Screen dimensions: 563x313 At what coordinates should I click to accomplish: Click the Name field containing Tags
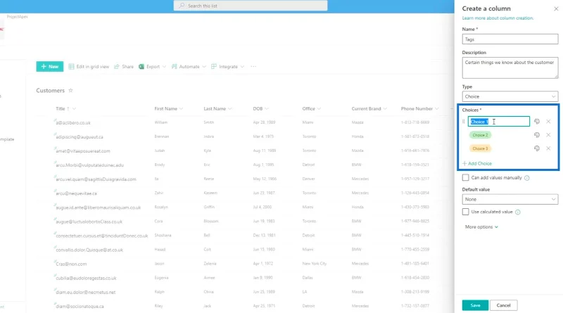click(x=510, y=39)
